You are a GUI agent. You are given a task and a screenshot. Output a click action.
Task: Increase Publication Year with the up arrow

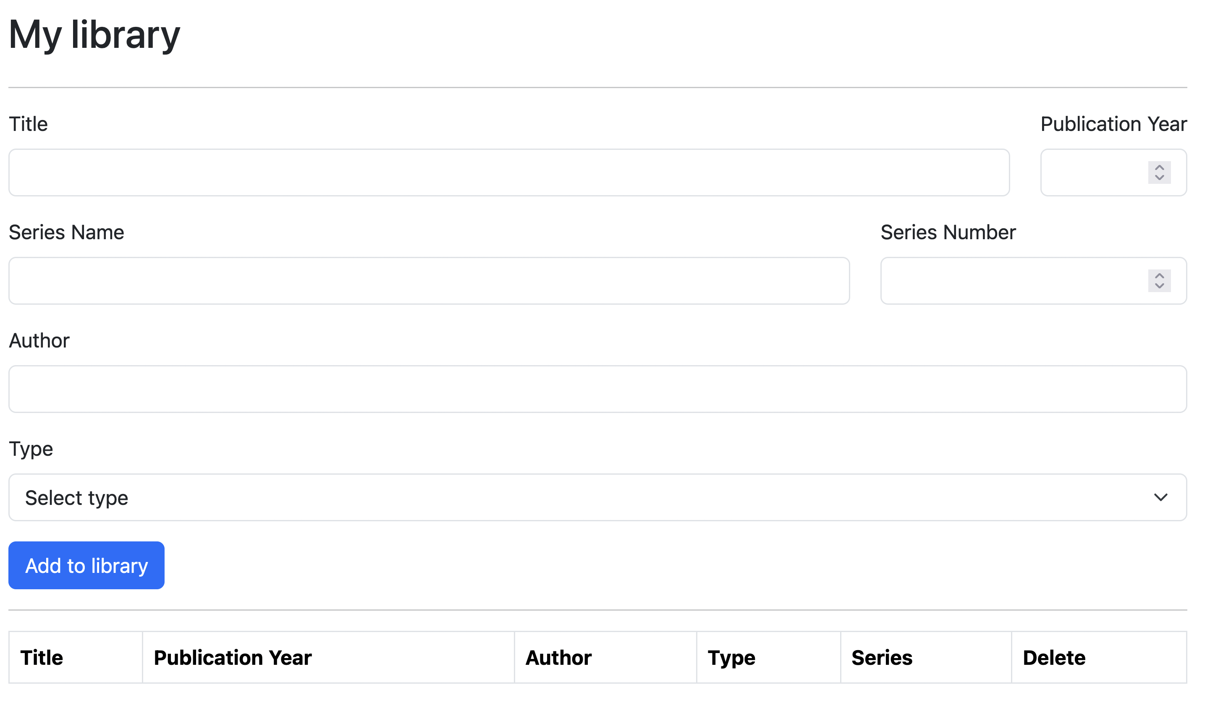[x=1159, y=167]
